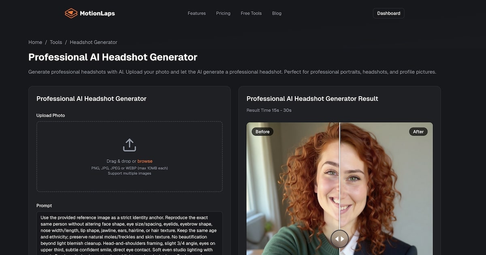Click the browse link in upload area
The image size is (486, 255).
tap(145, 161)
